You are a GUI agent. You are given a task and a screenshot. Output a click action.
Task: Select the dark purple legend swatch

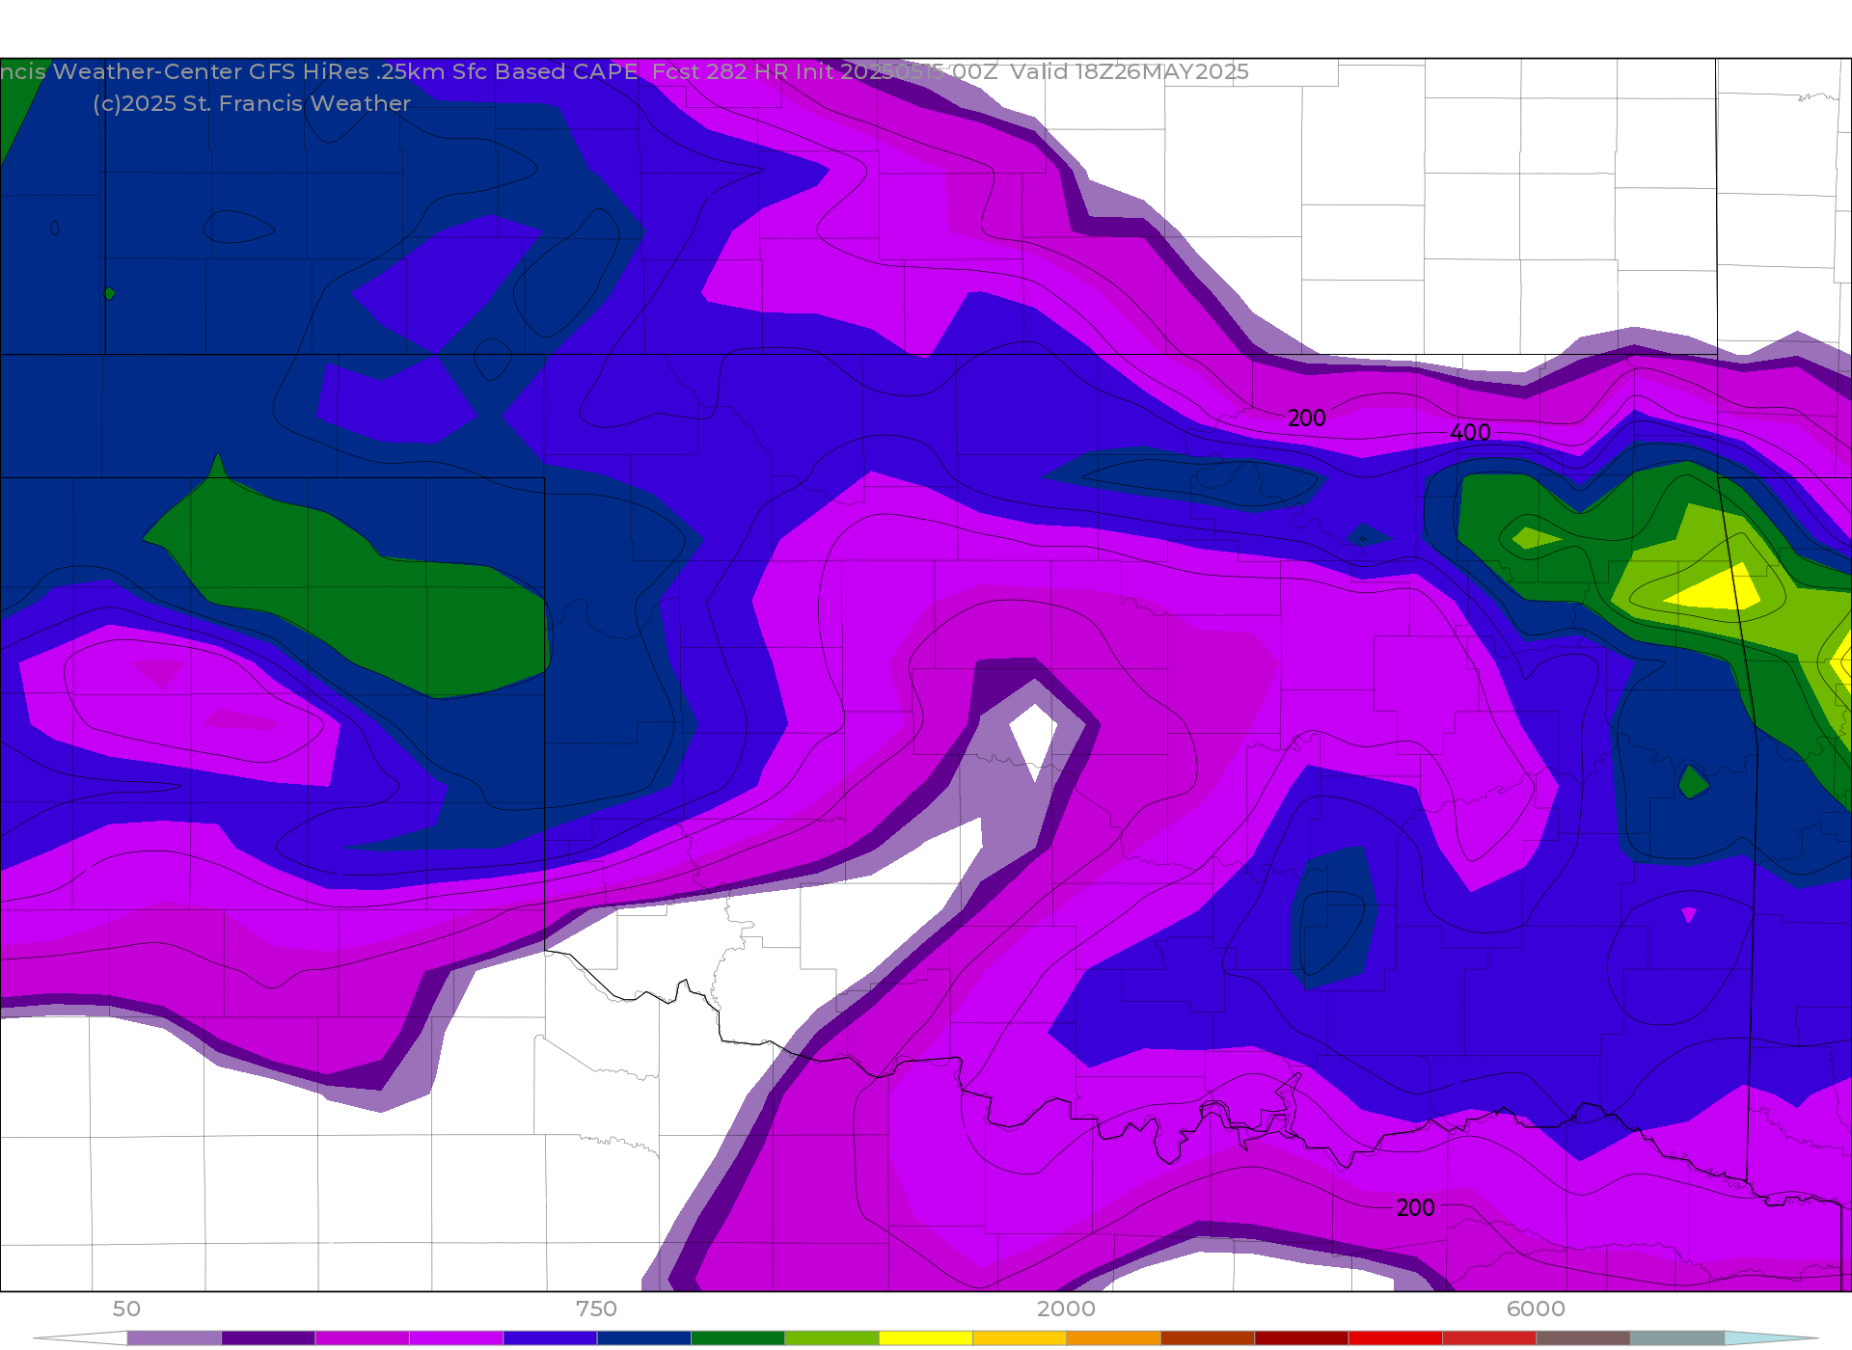(268, 1338)
